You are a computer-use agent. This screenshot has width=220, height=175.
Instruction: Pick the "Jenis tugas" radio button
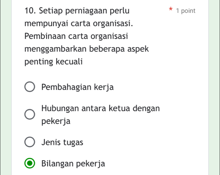tap(30, 143)
